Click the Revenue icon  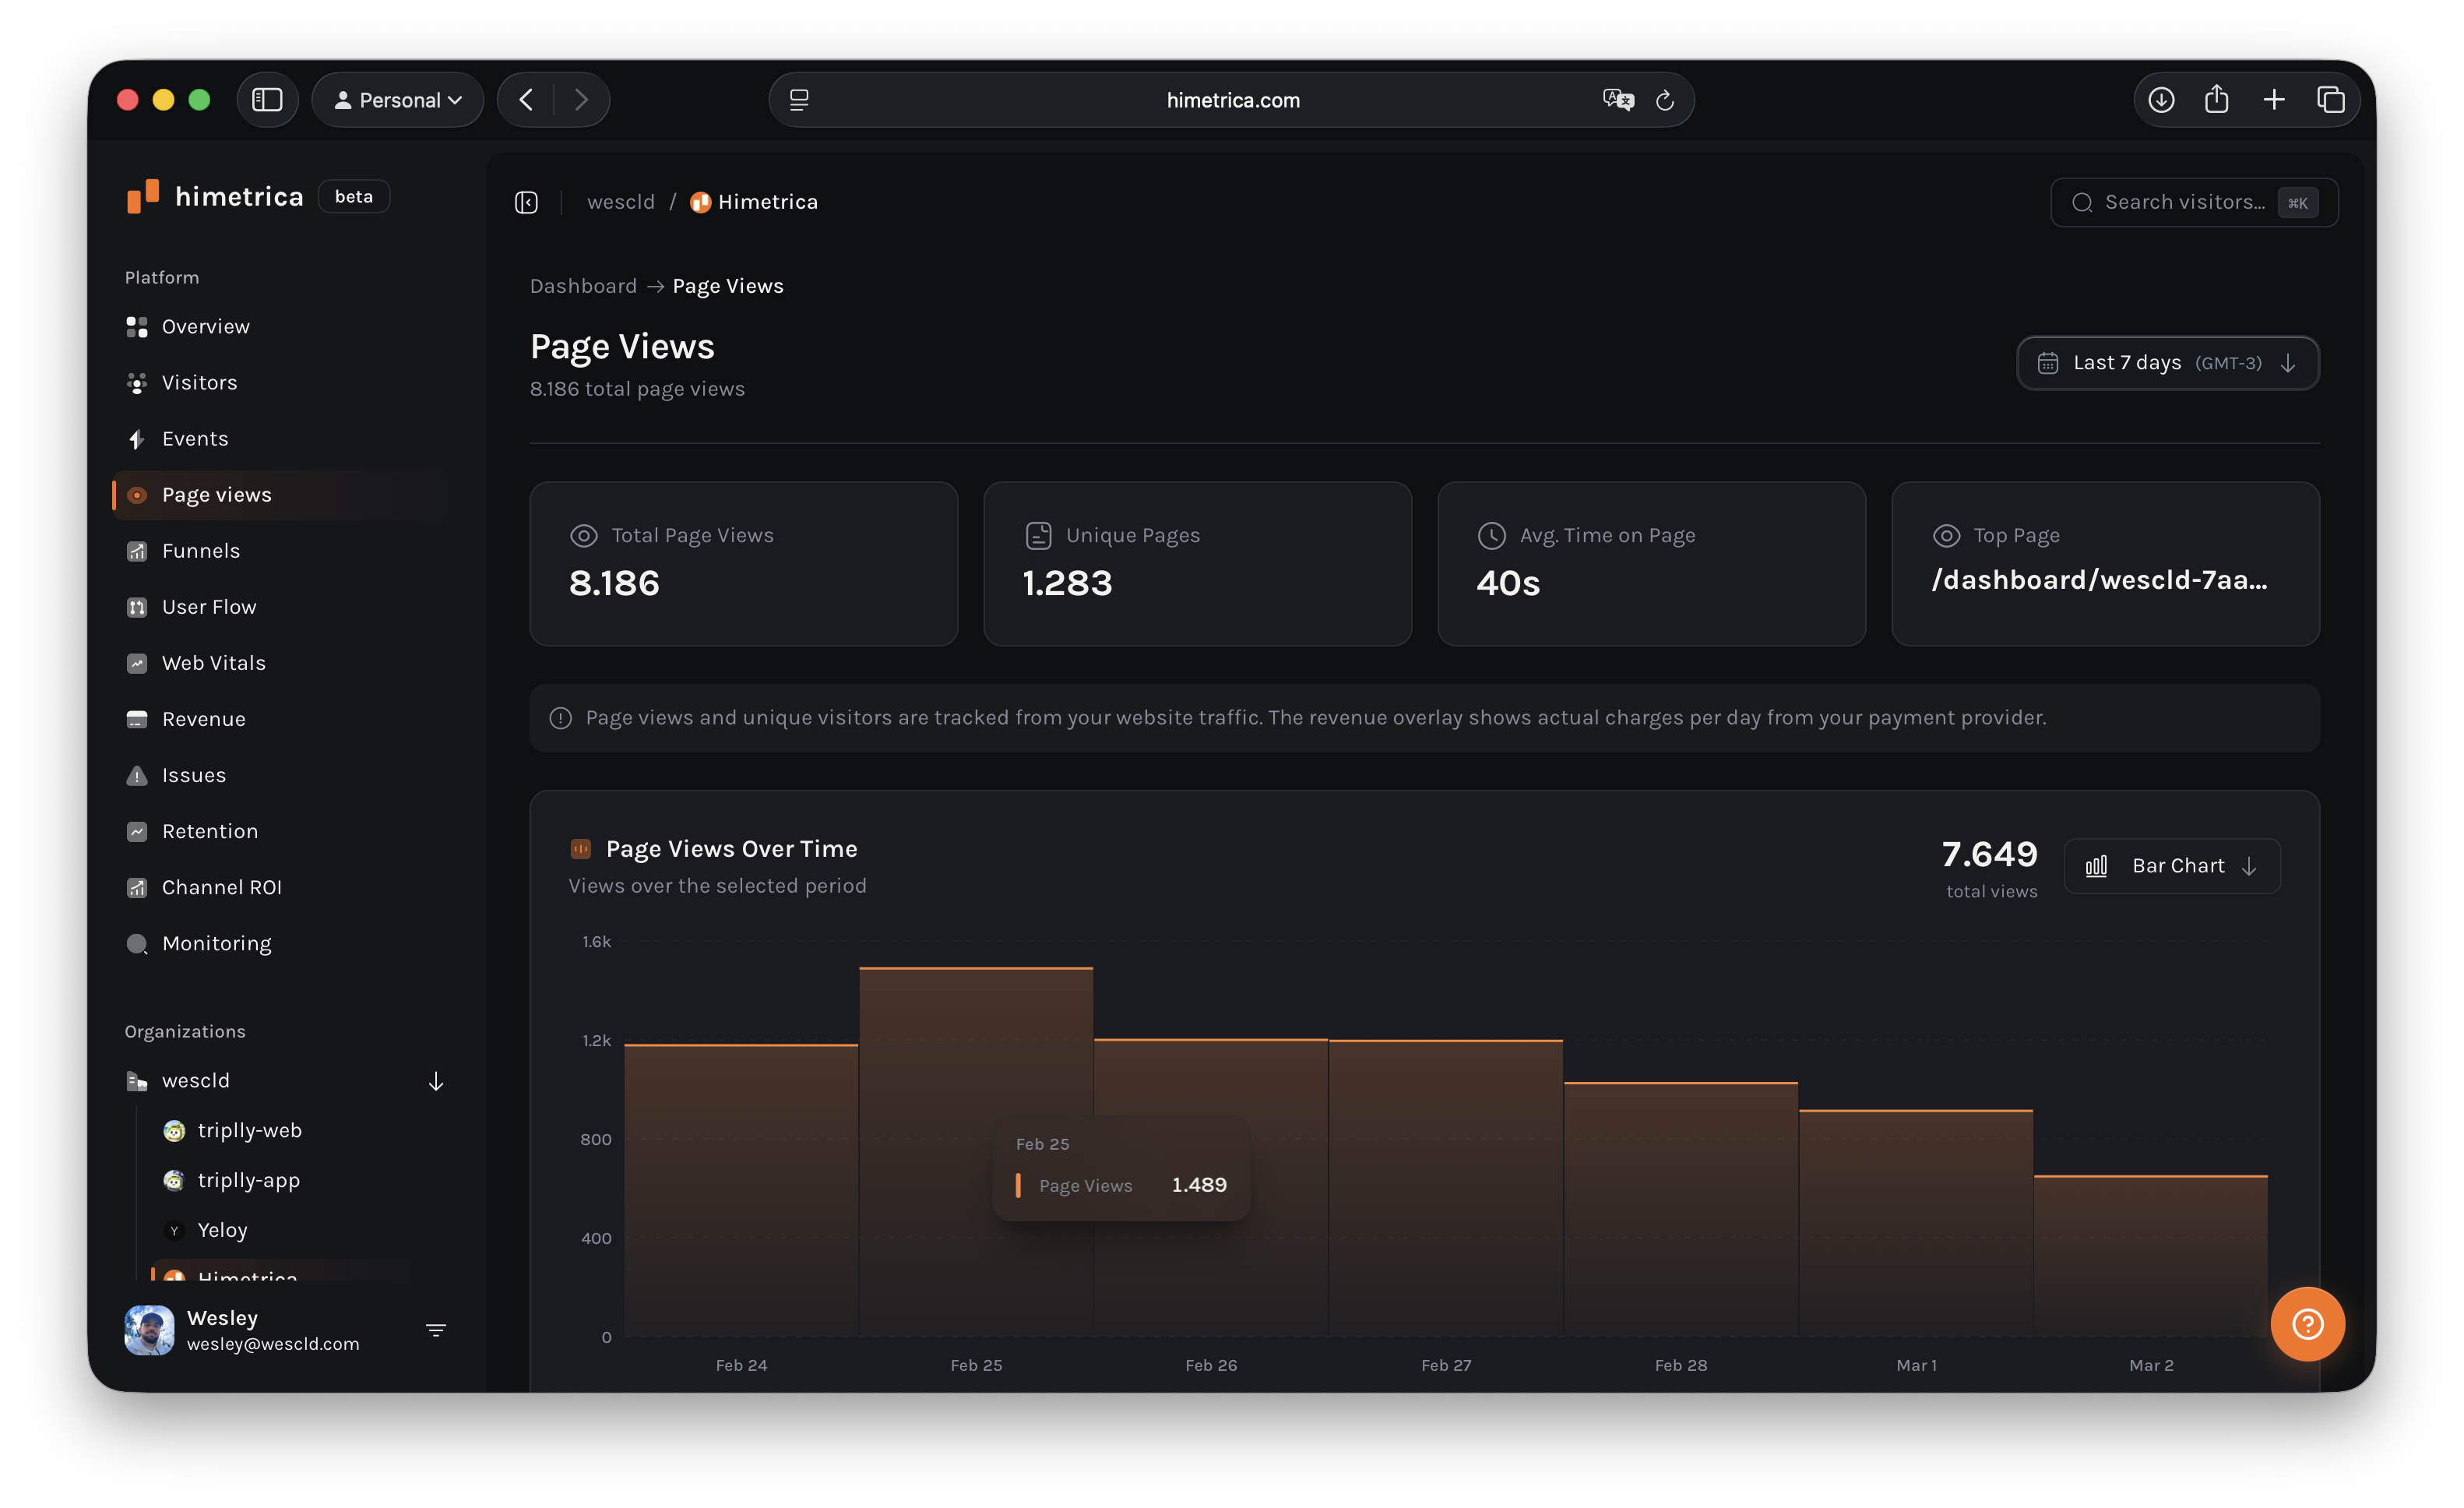click(137, 718)
